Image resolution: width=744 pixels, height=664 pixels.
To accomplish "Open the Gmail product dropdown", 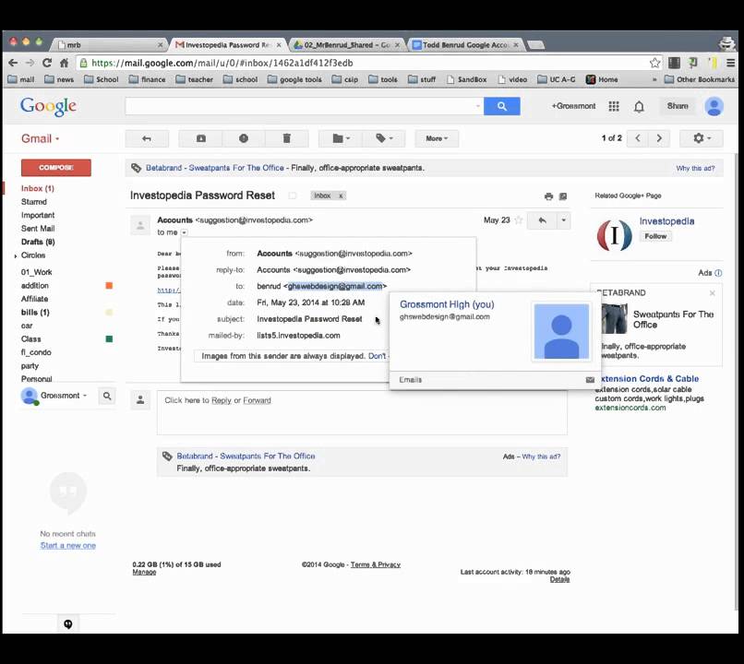I will pos(41,138).
